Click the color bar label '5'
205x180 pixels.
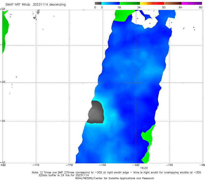(x=102, y=7)
